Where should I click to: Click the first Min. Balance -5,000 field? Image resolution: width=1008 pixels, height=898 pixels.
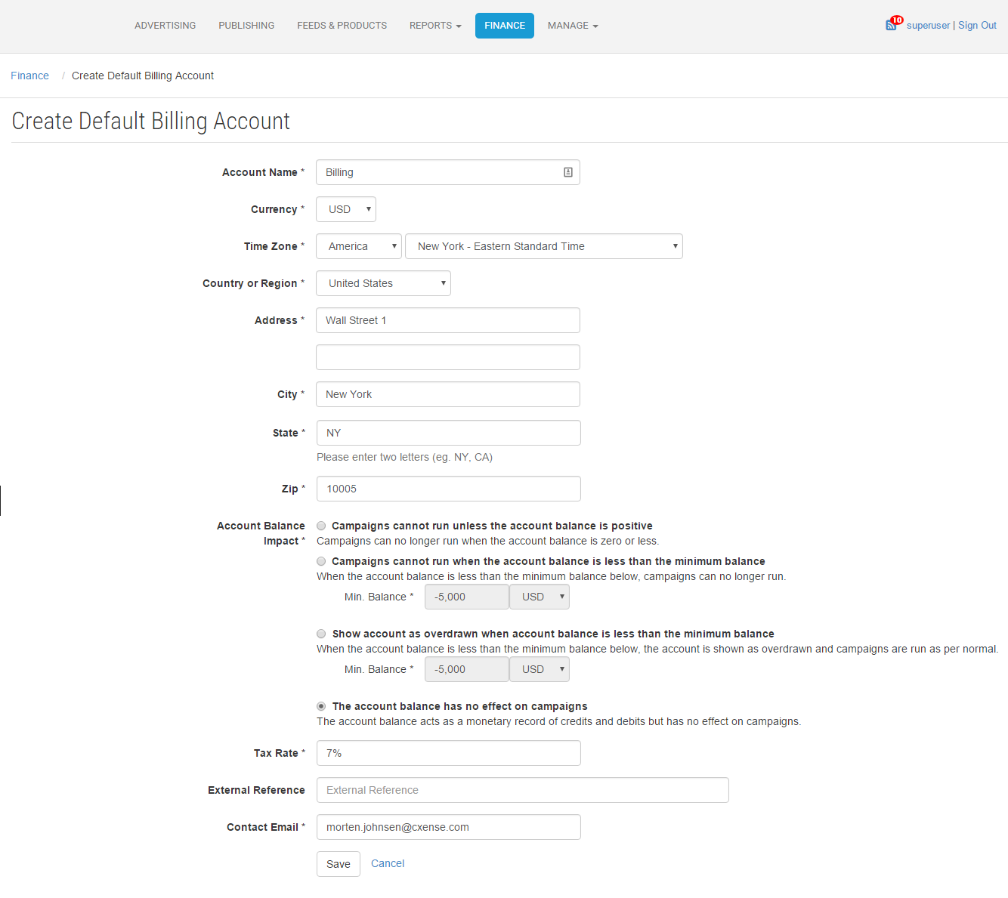click(x=467, y=597)
